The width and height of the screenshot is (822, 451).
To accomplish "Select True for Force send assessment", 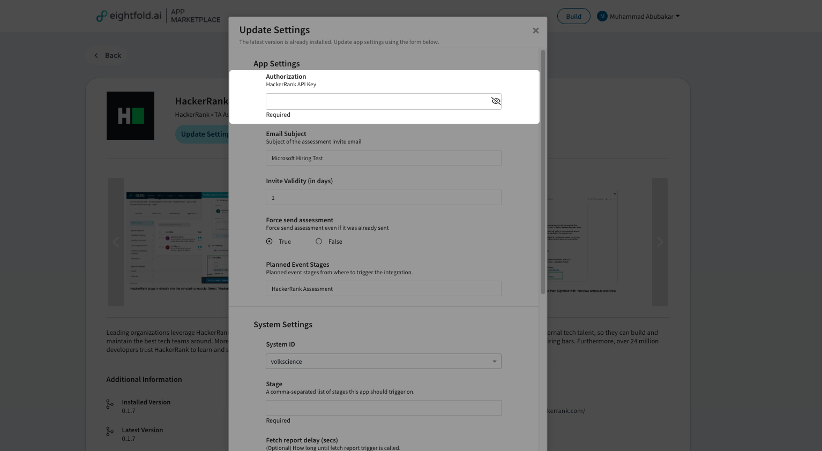I will [270, 242].
